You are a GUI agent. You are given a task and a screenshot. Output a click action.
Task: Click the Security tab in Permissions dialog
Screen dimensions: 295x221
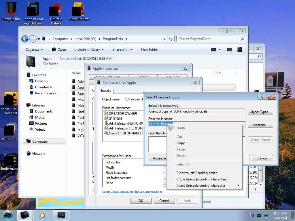pos(105,91)
